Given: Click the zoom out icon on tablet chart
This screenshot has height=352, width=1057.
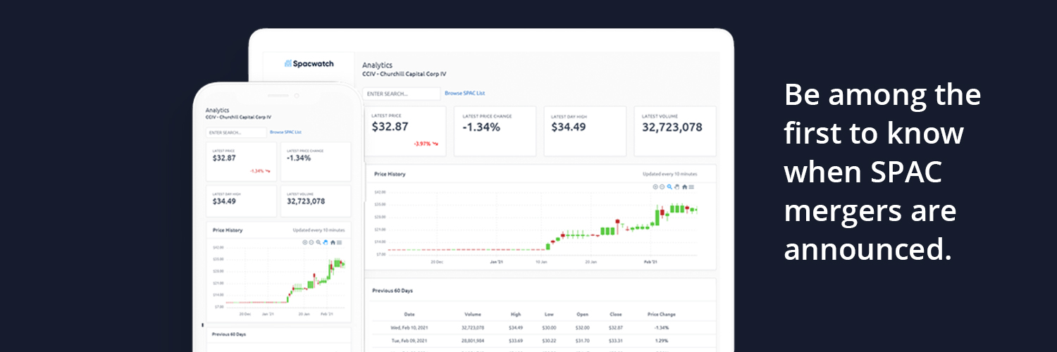Looking at the screenshot, I should pos(662,187).
